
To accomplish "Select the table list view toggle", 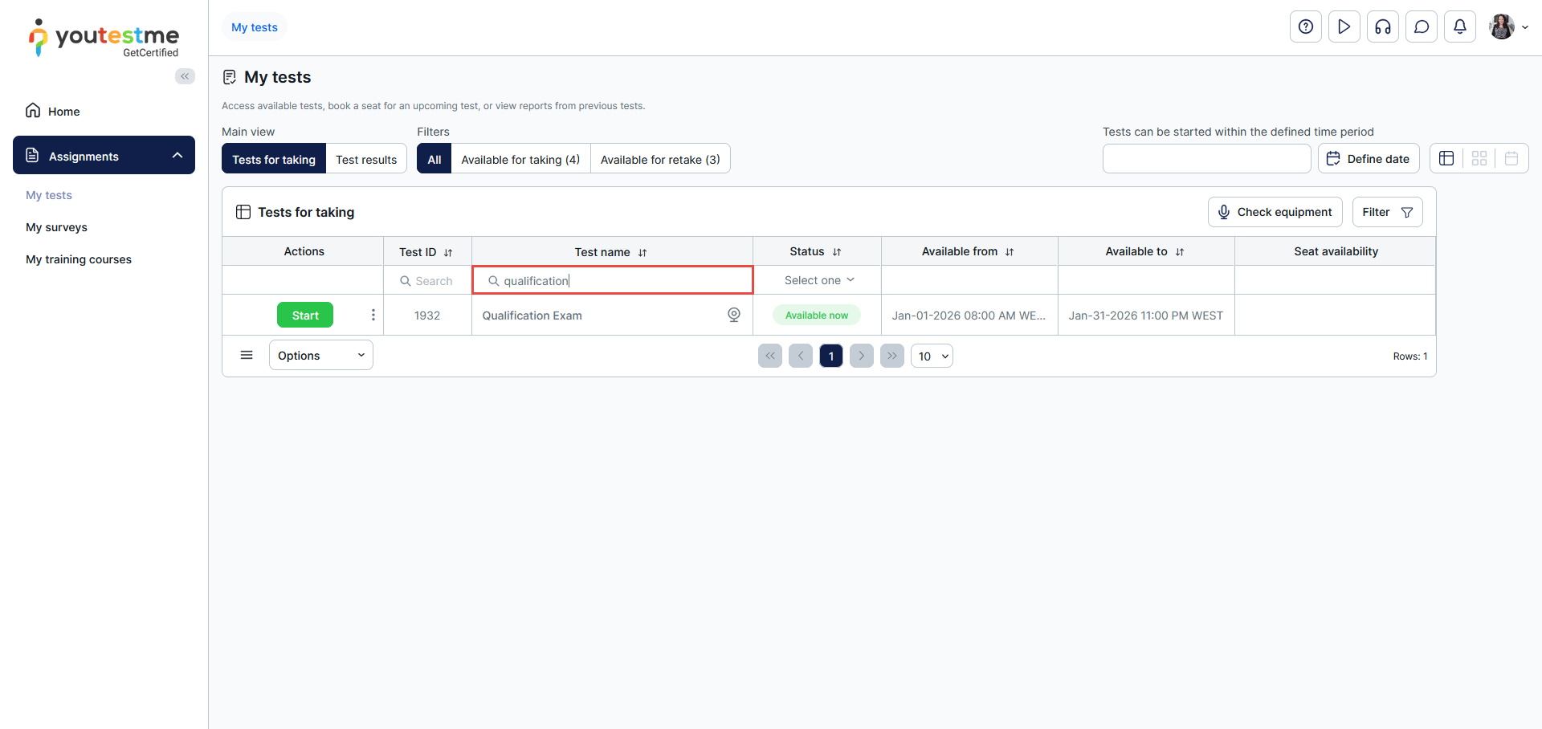I will click(1446, 158).
